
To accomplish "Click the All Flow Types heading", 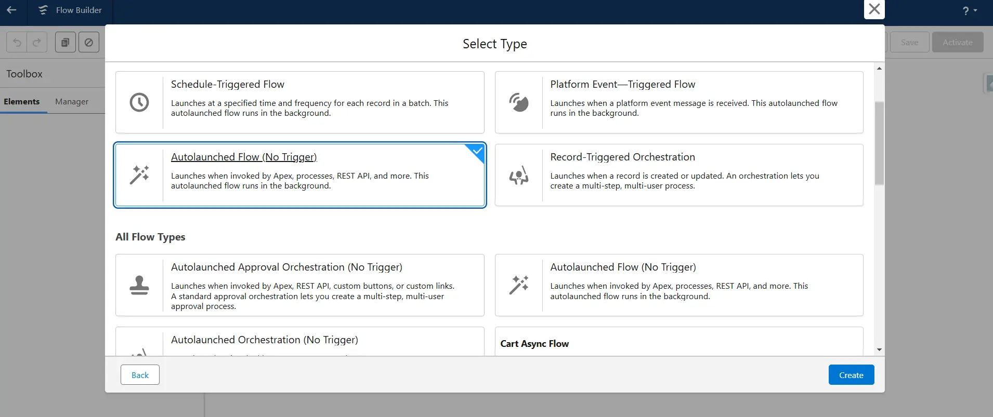I will coord(150,237).
